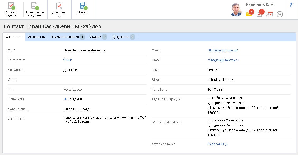Open the messages envelope icon with badge 8
This screenshot has width=298, height=155.
[x=249, y=14]
